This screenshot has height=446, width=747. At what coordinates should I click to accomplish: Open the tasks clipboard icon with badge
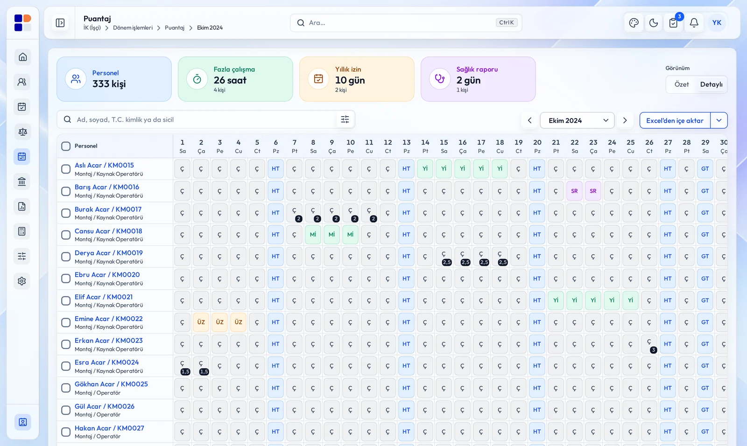coord(674,23)
